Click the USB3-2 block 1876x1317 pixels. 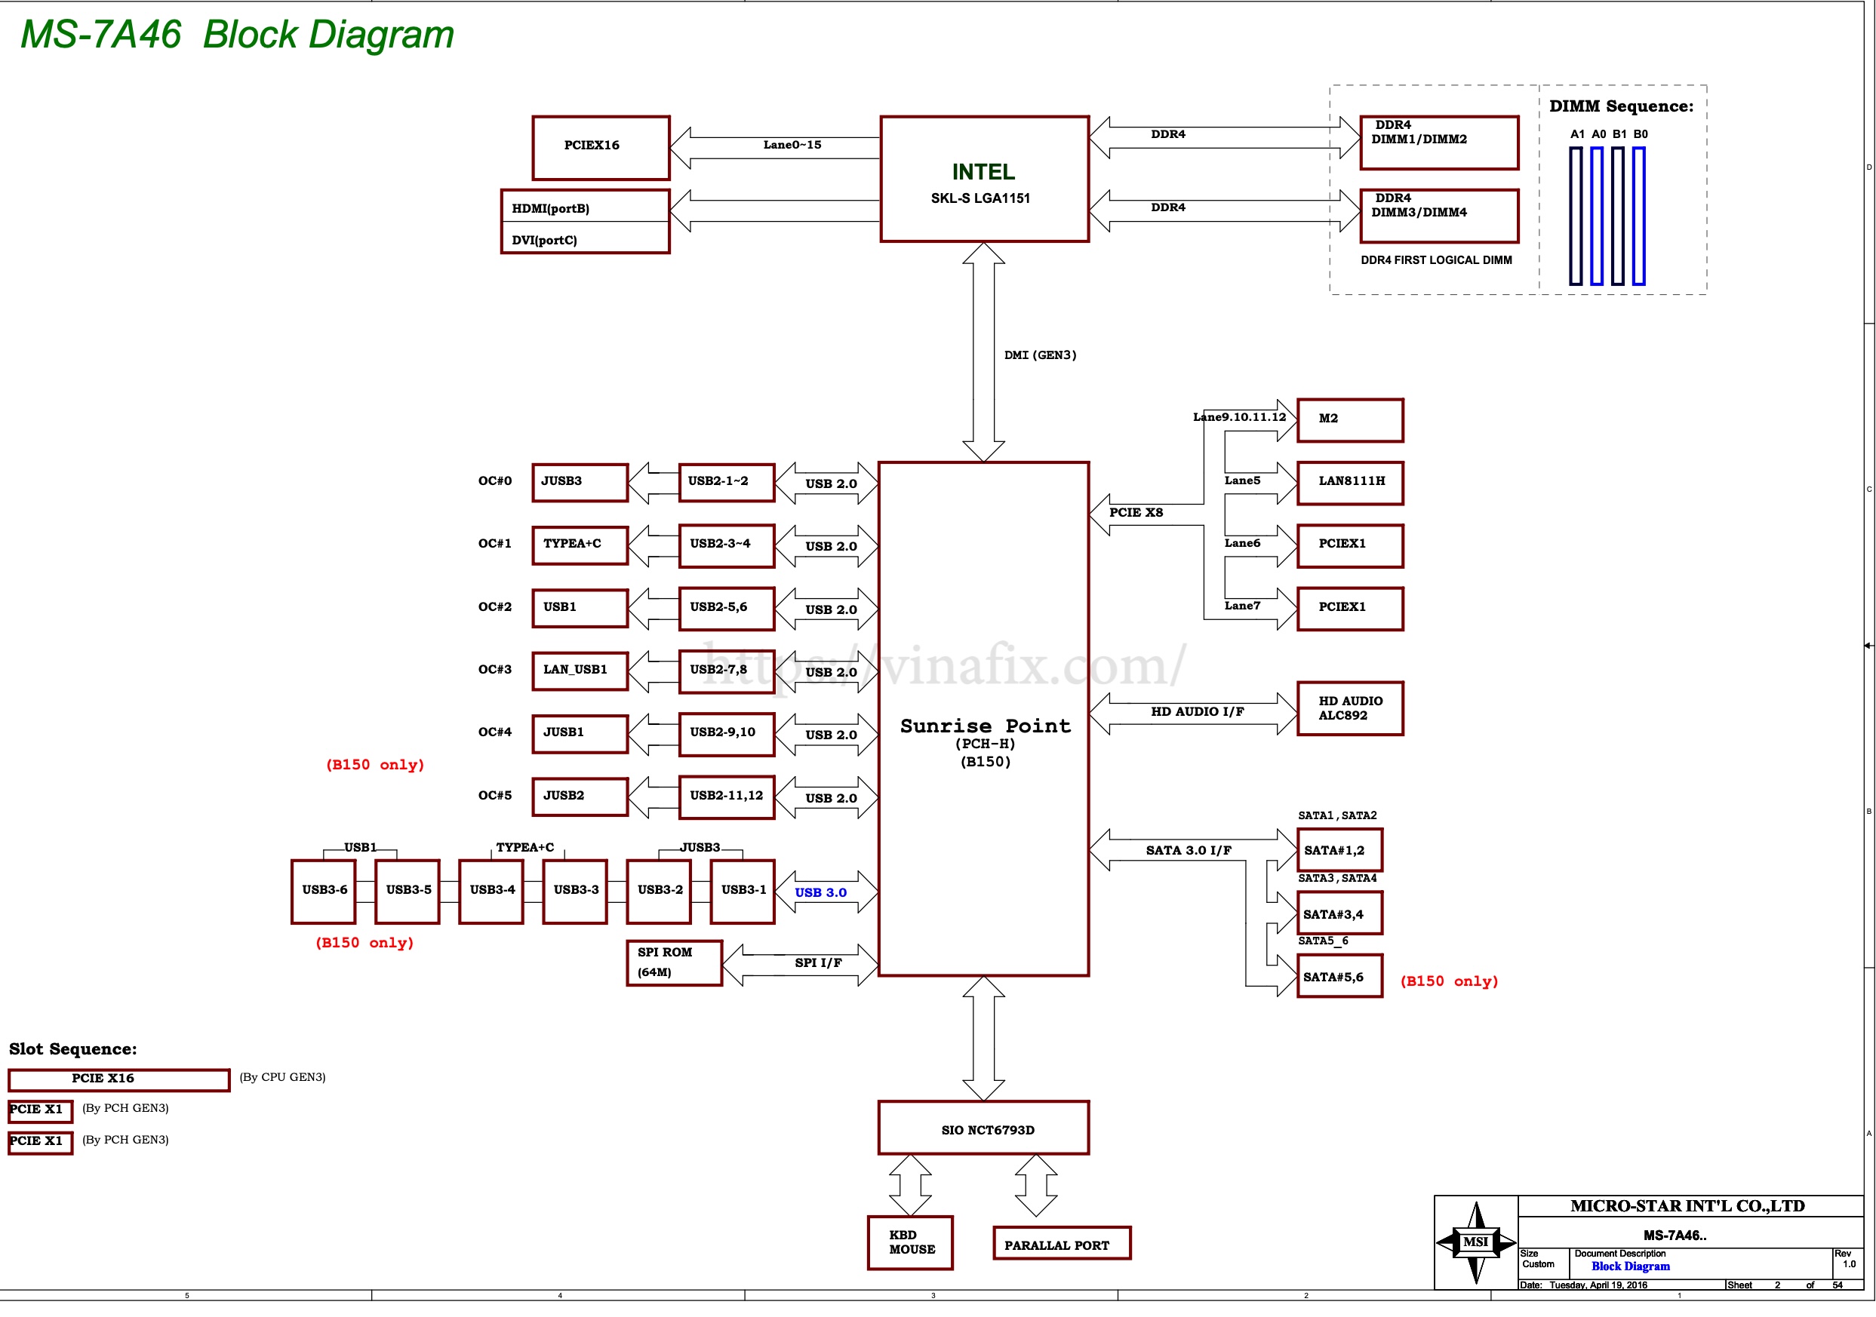pos(660,892)
